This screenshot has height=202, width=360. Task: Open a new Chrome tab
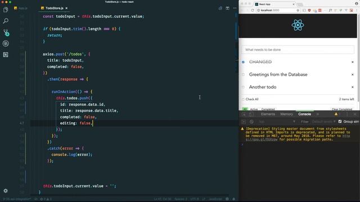(x=300, y=4)
